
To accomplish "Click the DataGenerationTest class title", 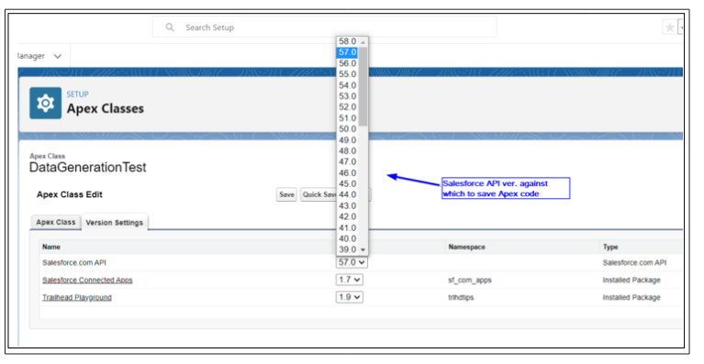I will (88, 167).
